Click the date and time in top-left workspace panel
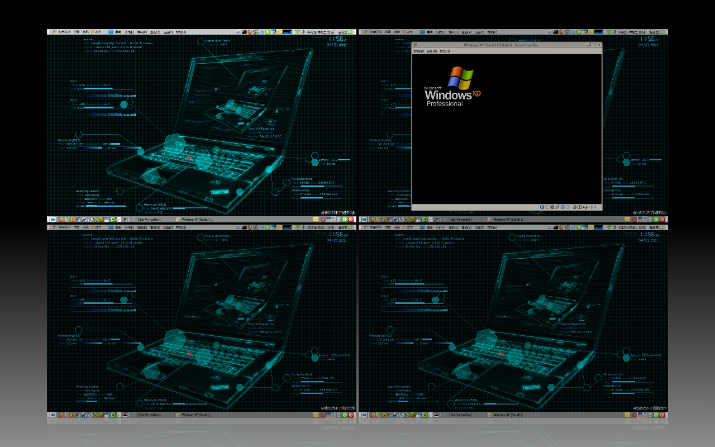This screenshot has width=715, height=447. (x=321, y=32)
